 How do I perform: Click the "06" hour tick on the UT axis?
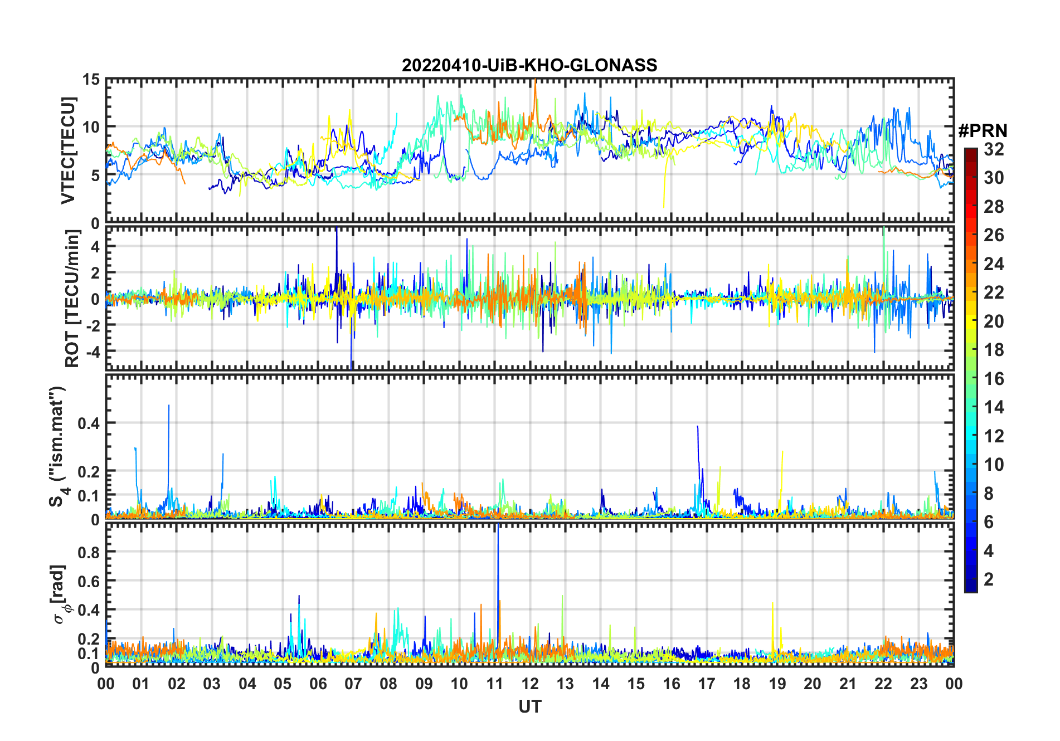coord(318,684)
